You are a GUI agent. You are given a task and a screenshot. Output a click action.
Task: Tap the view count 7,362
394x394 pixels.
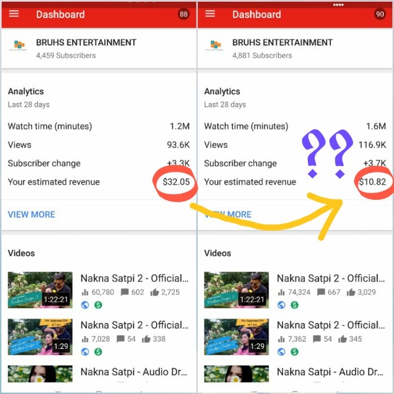[297, 339]
